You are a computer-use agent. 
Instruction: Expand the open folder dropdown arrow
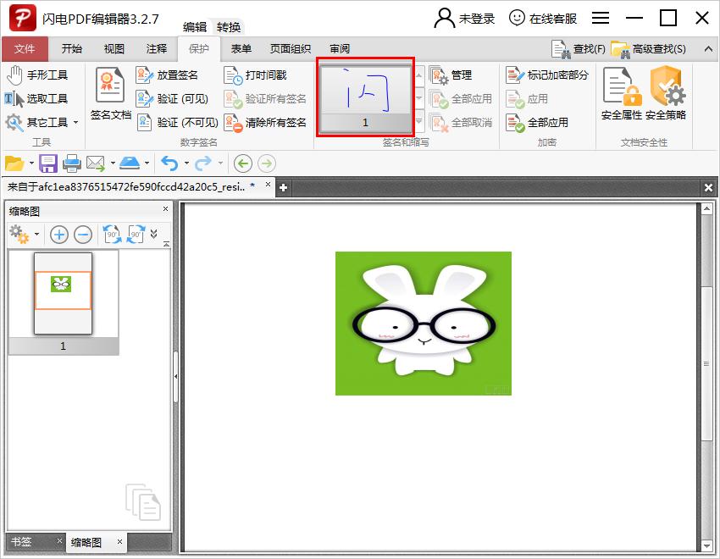tap(31, 163)
